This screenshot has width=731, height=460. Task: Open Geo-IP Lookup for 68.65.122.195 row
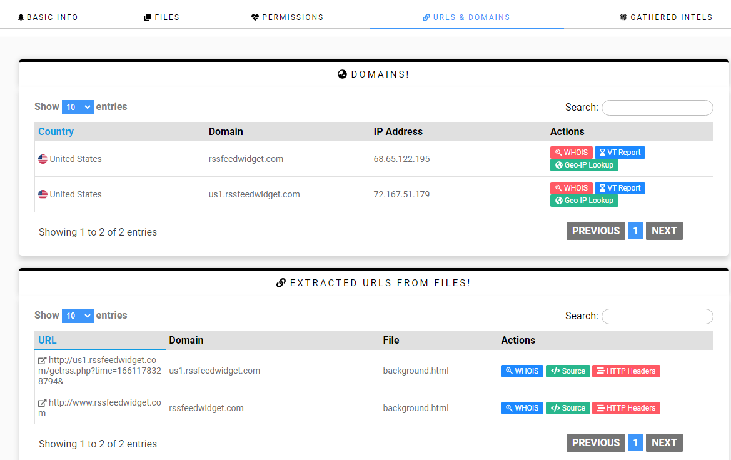tap(584, 165)
